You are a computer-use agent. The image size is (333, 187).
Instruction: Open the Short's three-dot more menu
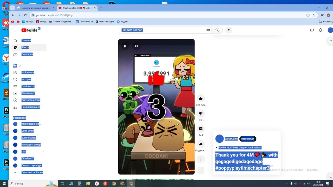(201, 159)
